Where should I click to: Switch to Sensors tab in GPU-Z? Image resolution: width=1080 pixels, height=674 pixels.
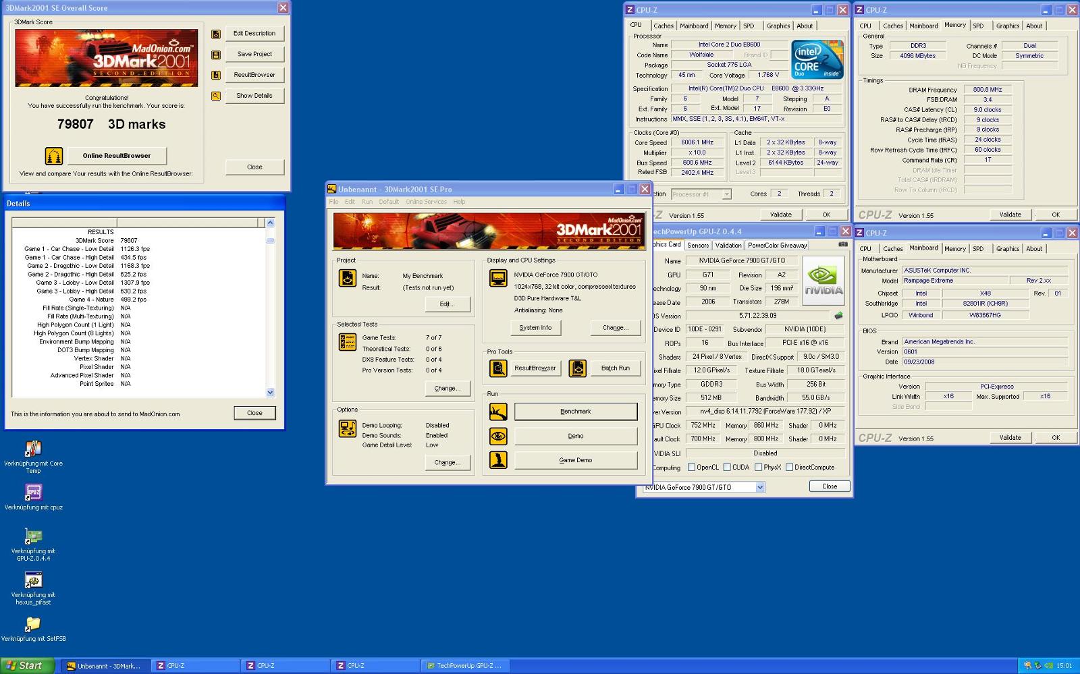click(698, 246)
